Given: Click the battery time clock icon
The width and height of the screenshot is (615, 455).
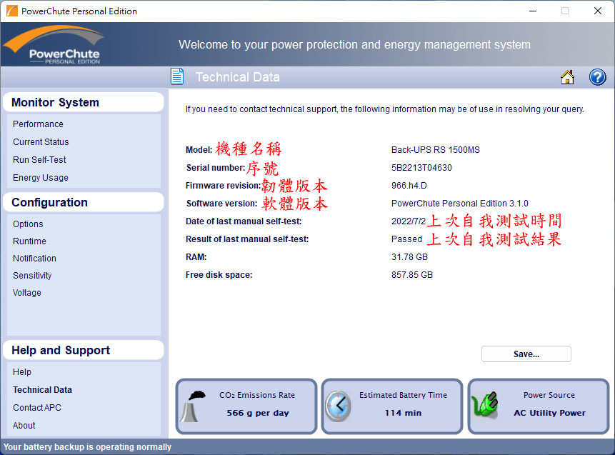Looking at the screenshot, I should (x=338, y=406).
